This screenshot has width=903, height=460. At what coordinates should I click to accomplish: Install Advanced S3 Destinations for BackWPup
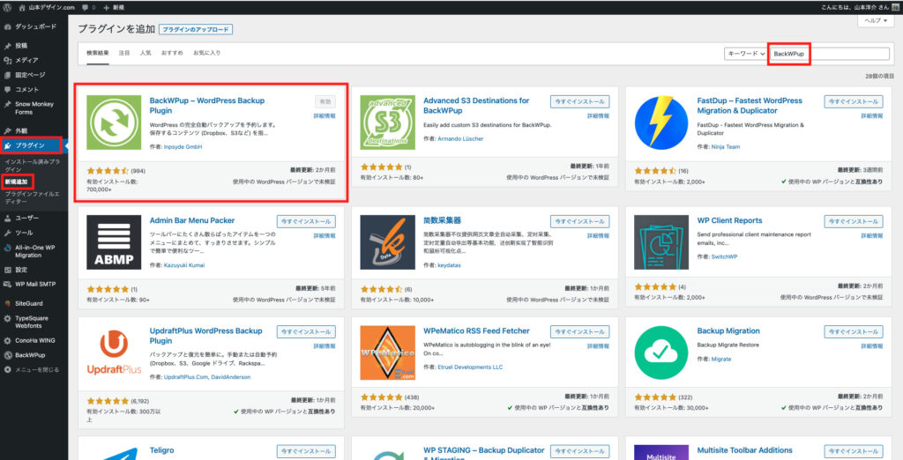tap(579, 101)
